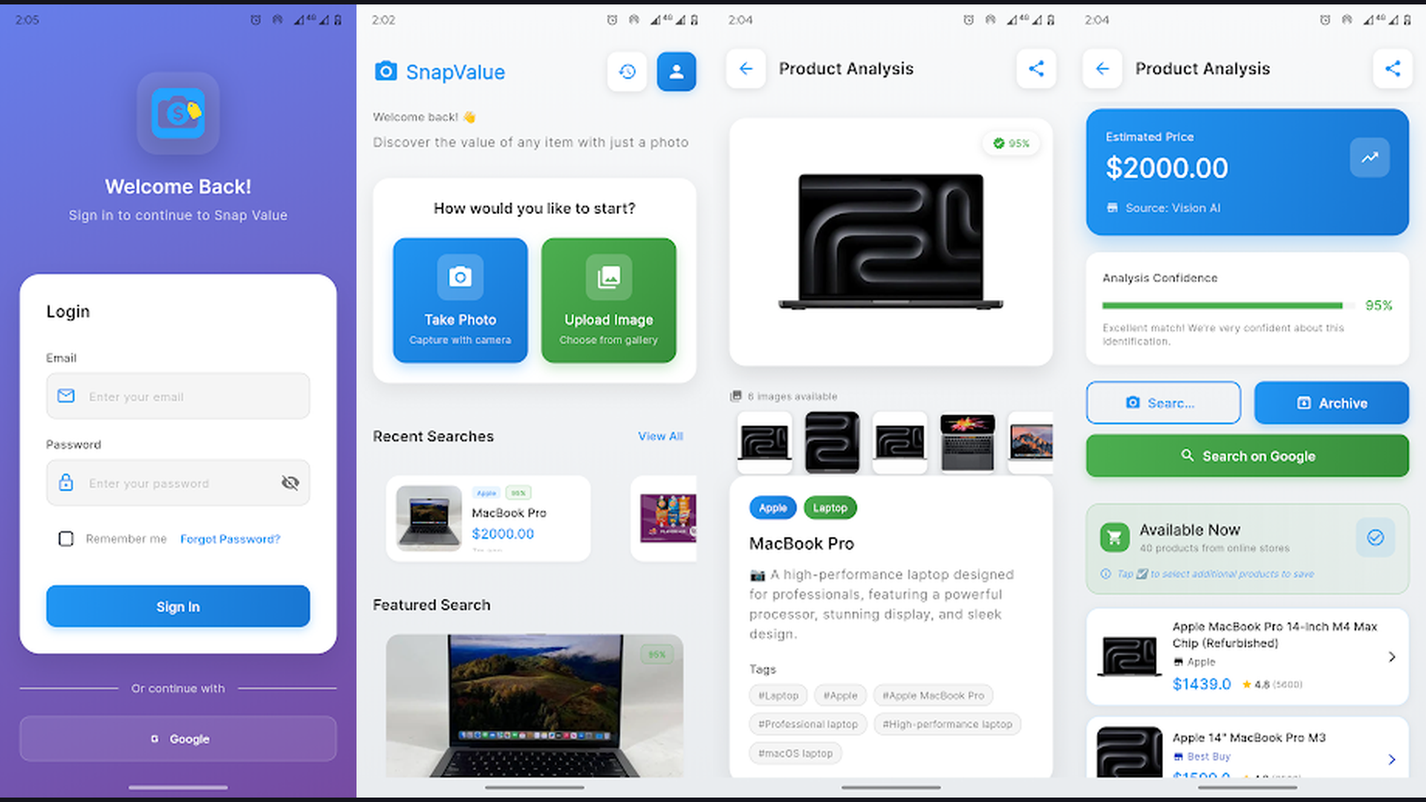Tap the price trend chart icon
Screen dimensions: 1426x802
[1370, 157]
